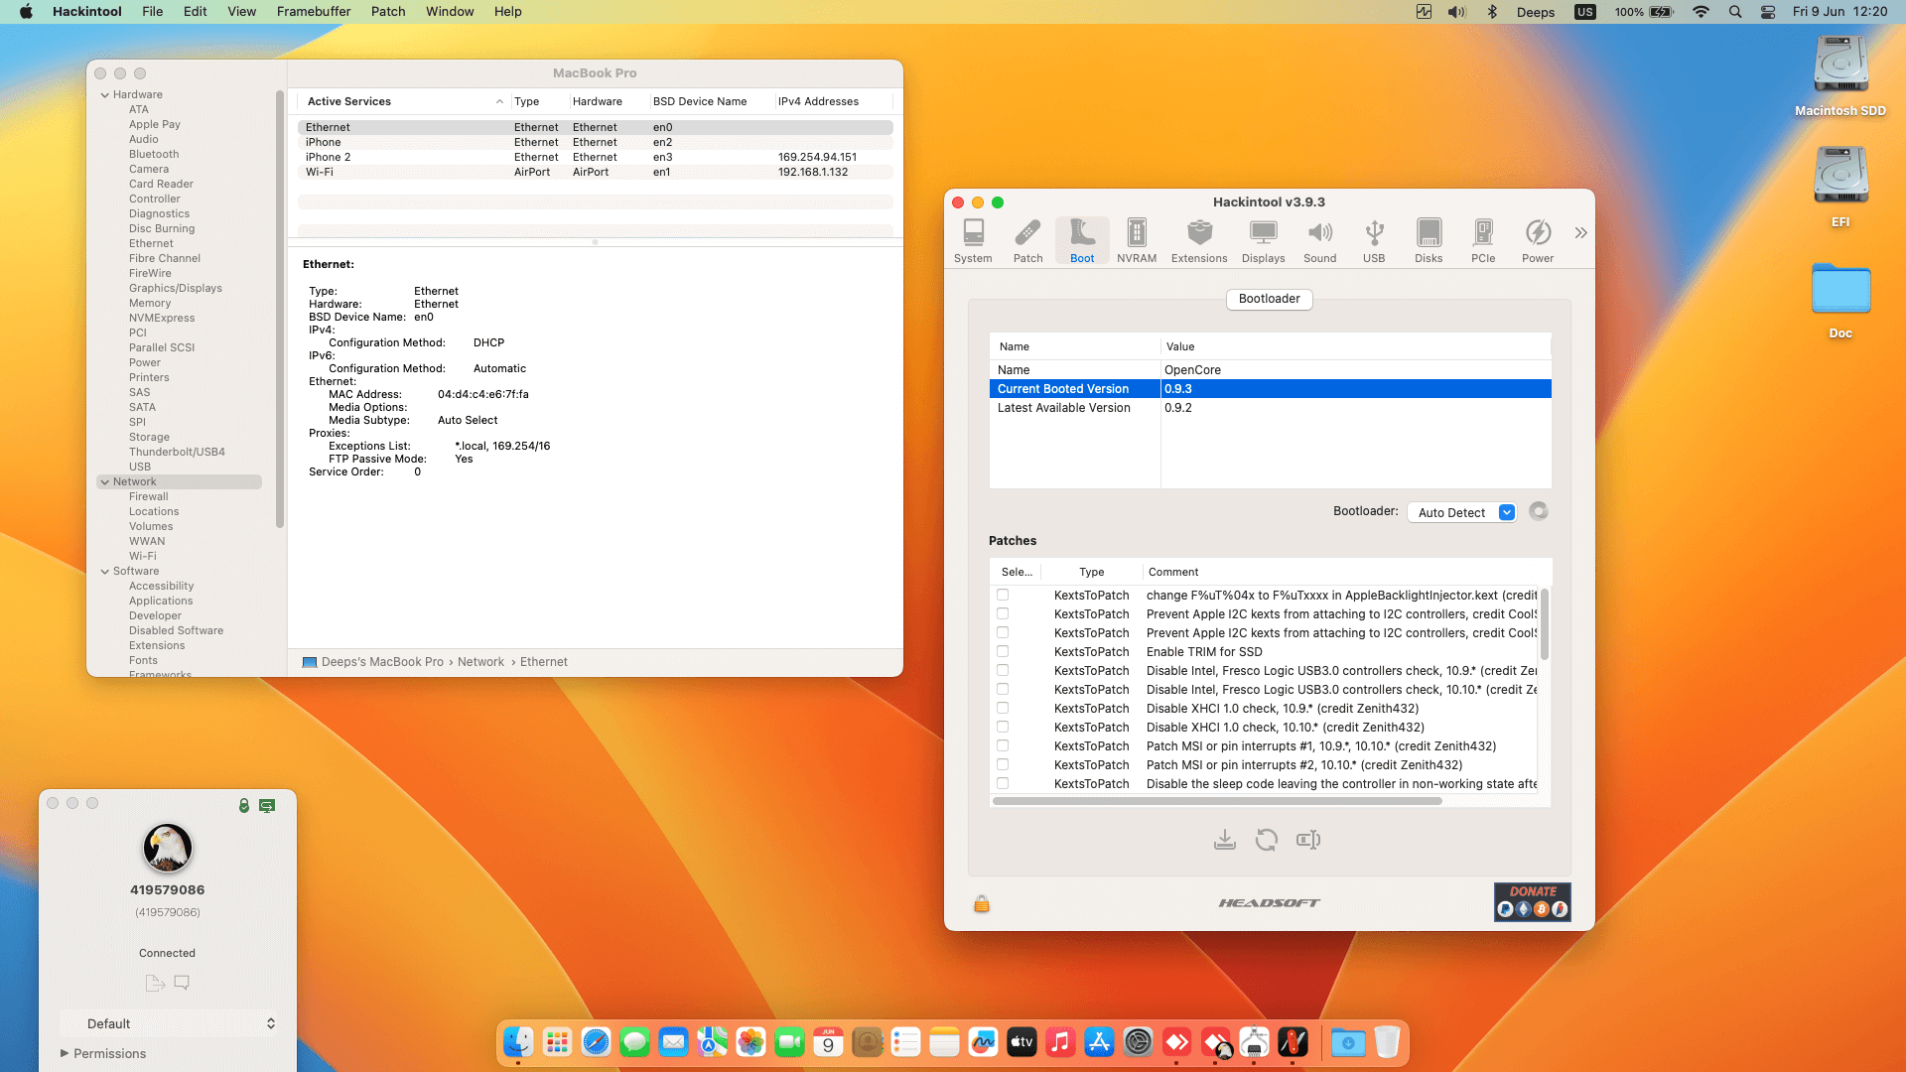Open the NVRAM section in Hackintool
This screenshot has width=1906, height=1072.
(x=1136, y=240)
